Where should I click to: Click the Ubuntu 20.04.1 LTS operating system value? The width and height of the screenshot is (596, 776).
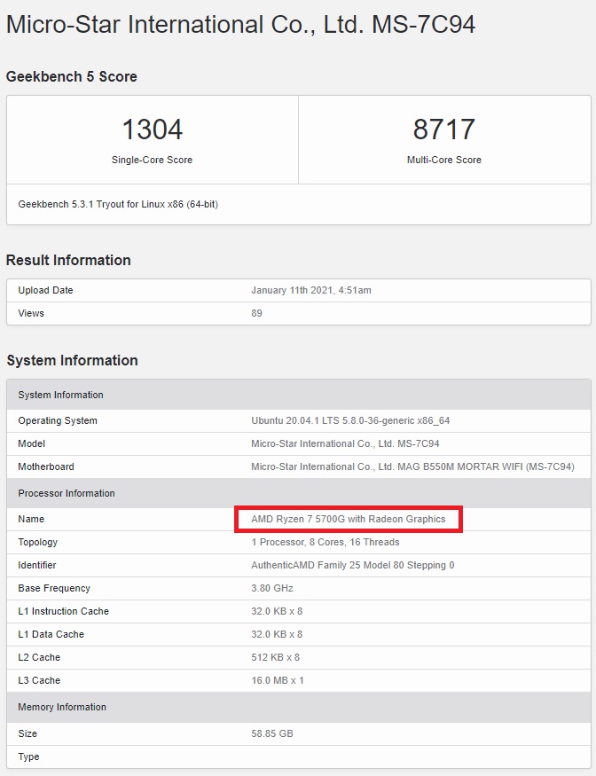pyautogui.click(x=350, y=420)
